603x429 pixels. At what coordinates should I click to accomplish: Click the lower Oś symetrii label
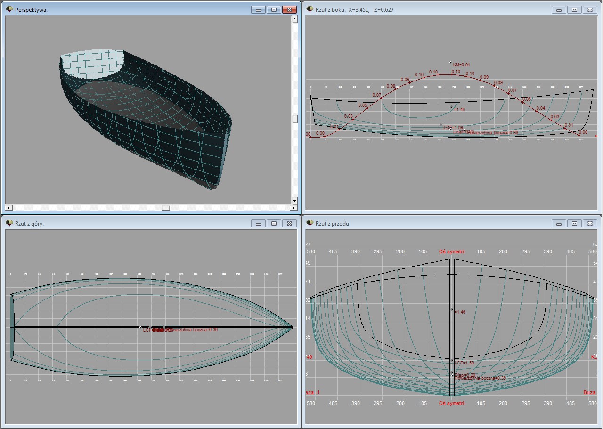click(452, 403)
